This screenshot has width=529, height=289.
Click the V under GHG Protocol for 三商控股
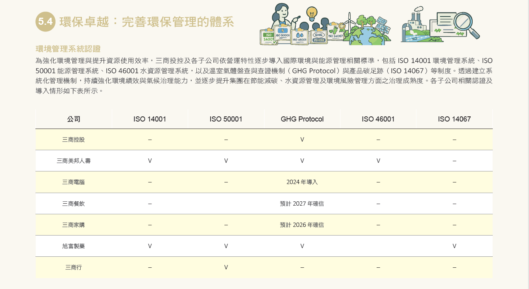tap(302, 140)
